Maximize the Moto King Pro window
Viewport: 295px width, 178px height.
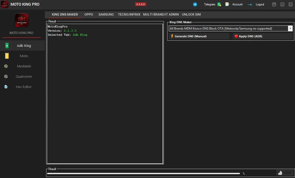point(282,4)
